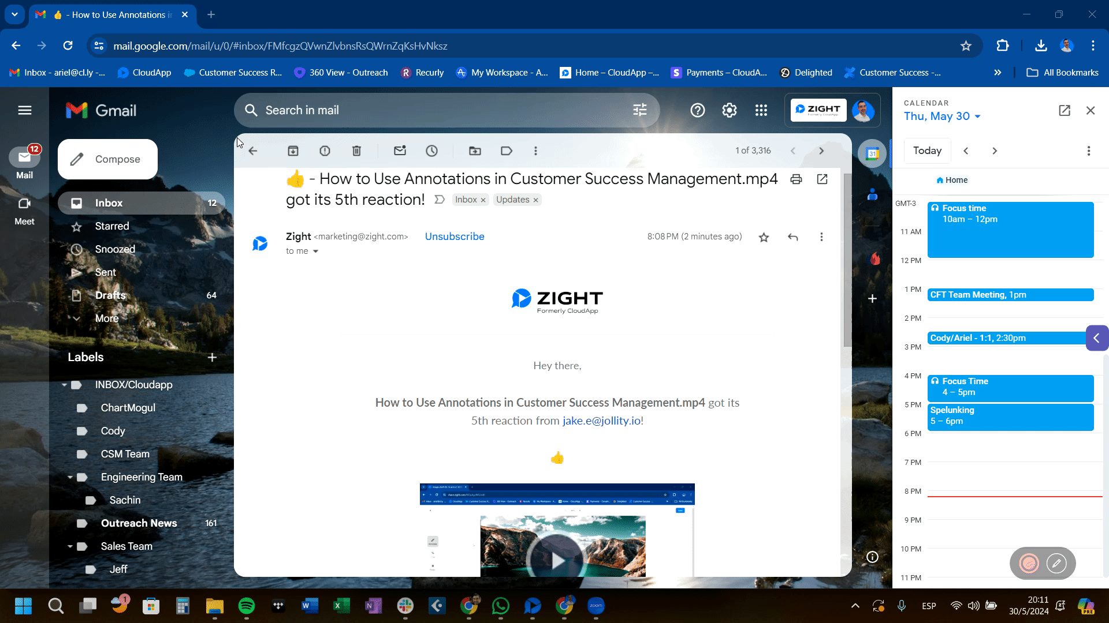Click the email vertical scrollbar
This screenshot has width=1109, height=623.
(x=847, y=260)
